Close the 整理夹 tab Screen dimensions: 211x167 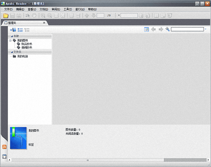pyautogui.click(x=44, y=23)
